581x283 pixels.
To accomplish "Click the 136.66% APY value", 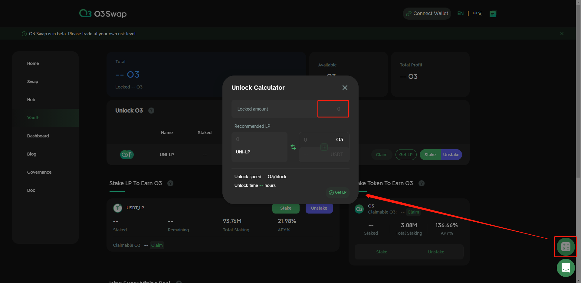I will point(447,225).
